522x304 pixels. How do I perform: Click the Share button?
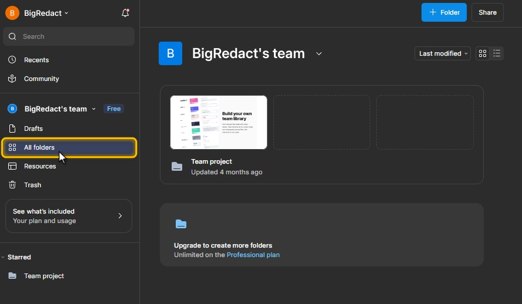[x=487, y=12]
